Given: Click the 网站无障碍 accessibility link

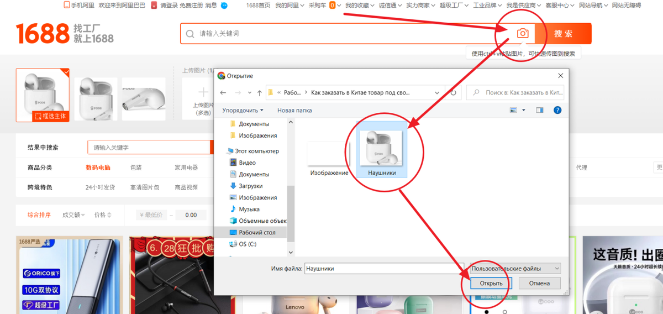Looking at the screenshot, I should [627, 5].
